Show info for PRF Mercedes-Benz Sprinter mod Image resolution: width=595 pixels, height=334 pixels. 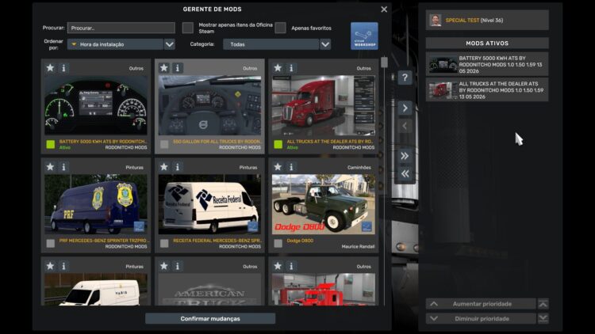pos(63,167)
